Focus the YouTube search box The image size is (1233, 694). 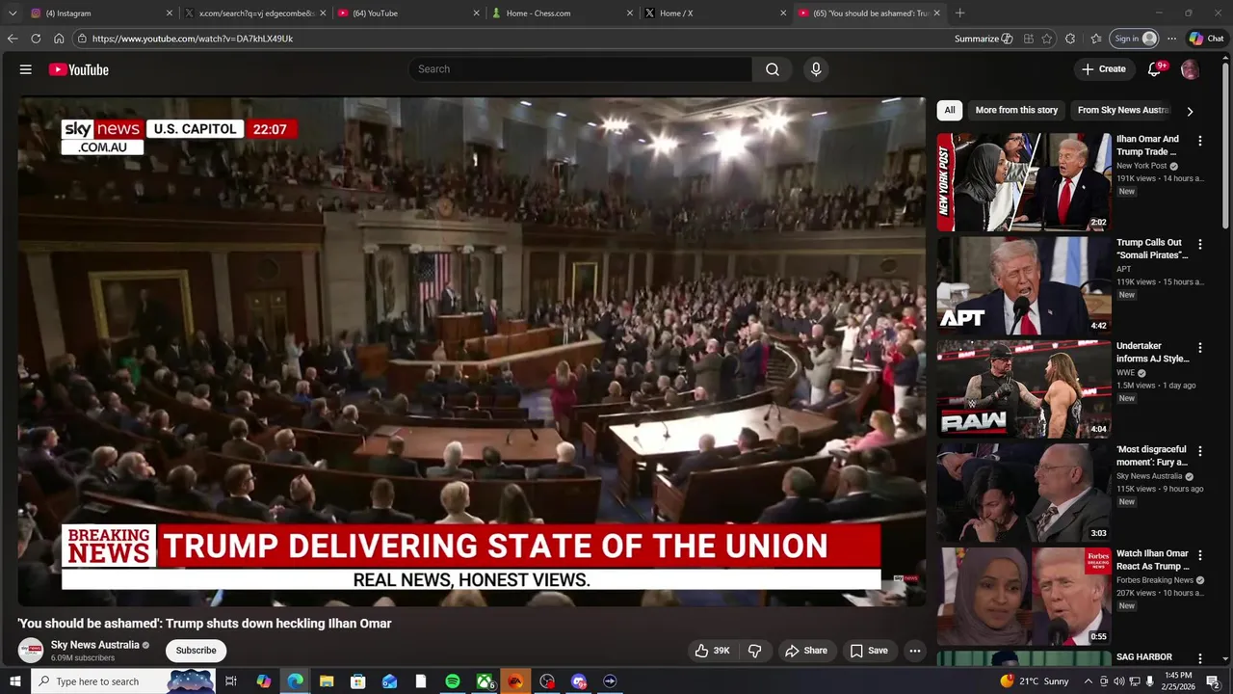point(580,69)
